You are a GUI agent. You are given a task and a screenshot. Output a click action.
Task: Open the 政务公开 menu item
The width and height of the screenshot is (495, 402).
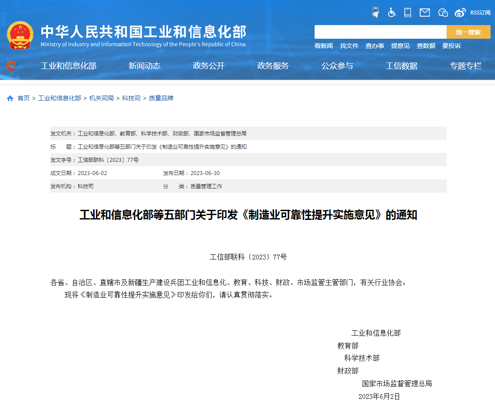click(x=209, y=66)
